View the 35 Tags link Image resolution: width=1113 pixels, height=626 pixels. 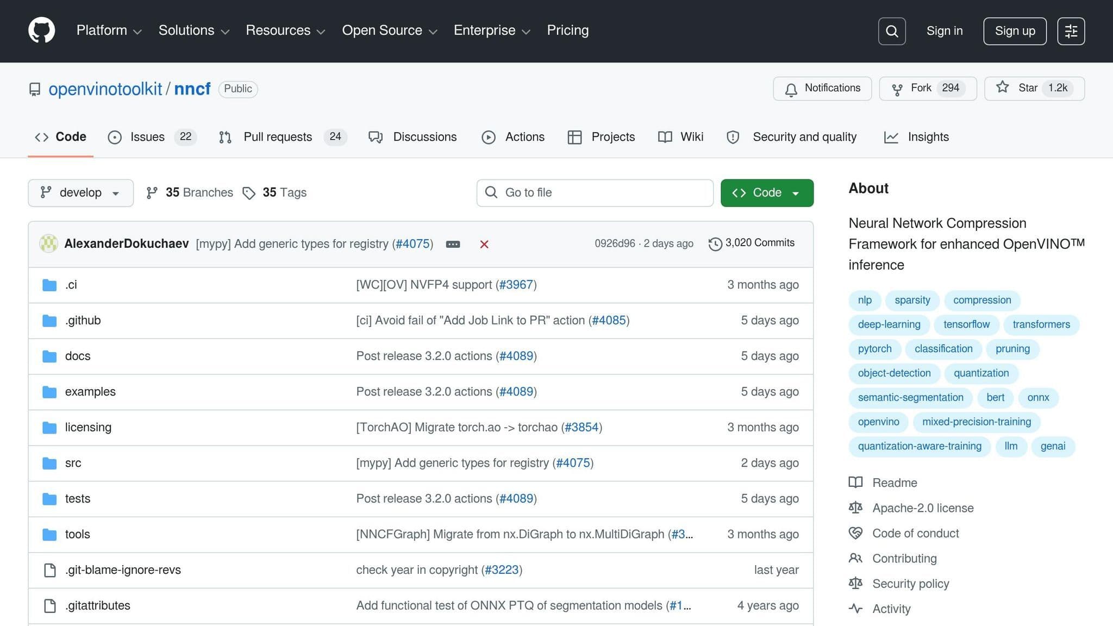point(274,193)
